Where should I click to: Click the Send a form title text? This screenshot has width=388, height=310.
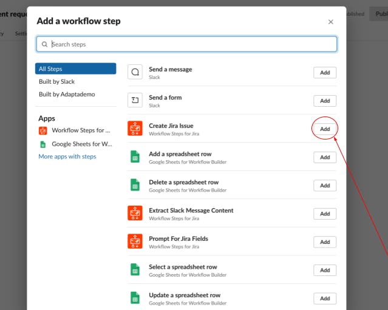[x=165, y=98]
